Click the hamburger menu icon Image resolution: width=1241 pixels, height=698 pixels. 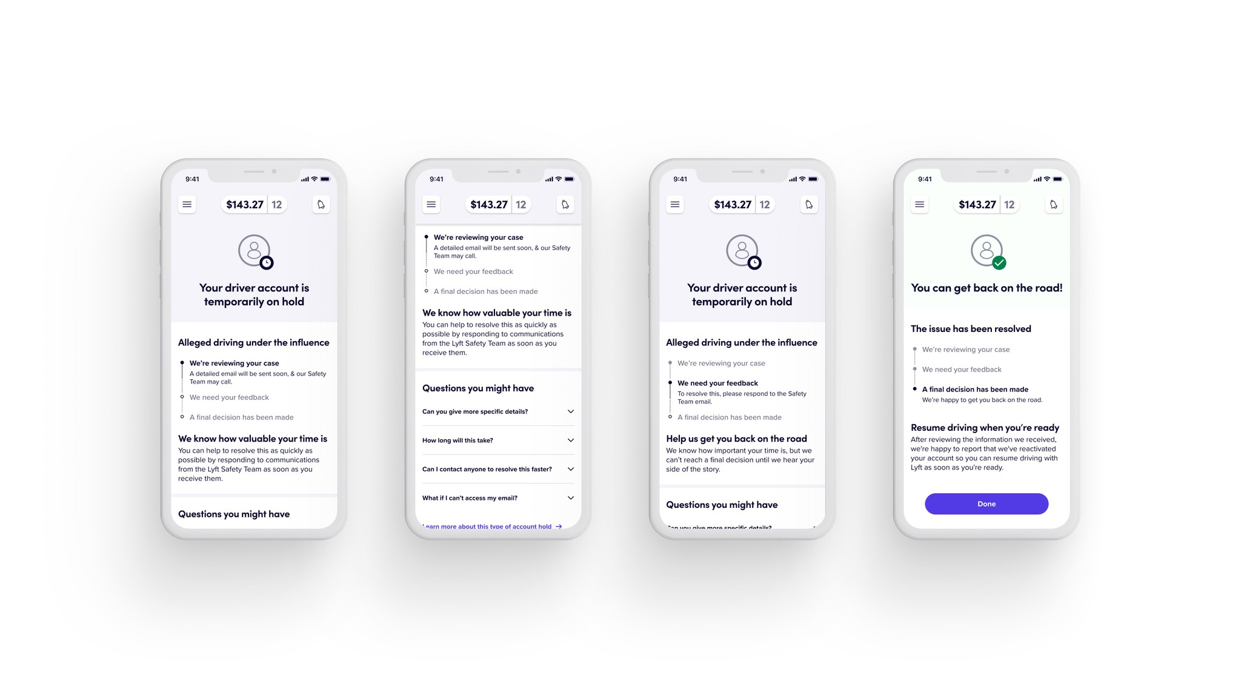click(x=187, y=205)
